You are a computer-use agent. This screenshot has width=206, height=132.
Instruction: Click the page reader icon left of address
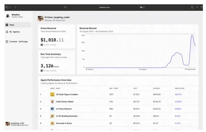click(65, 7)
